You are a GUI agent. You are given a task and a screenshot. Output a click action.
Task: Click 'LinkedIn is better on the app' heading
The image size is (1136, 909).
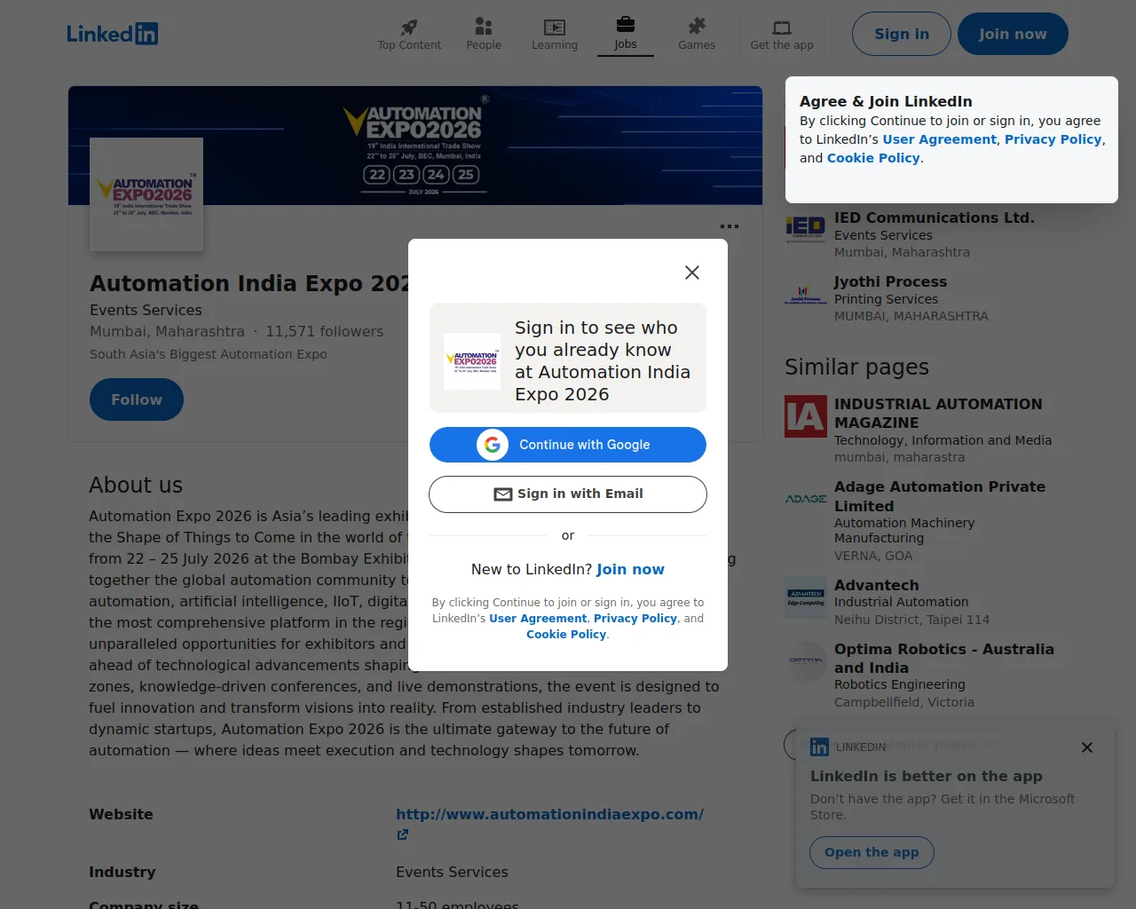tap(927, 777)
